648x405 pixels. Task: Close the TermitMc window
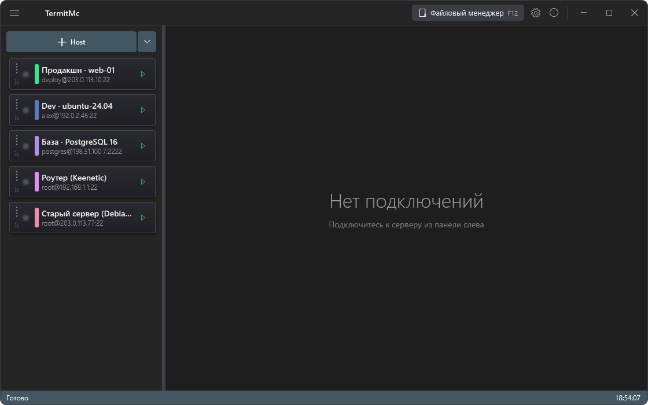[x=635, y=13]
